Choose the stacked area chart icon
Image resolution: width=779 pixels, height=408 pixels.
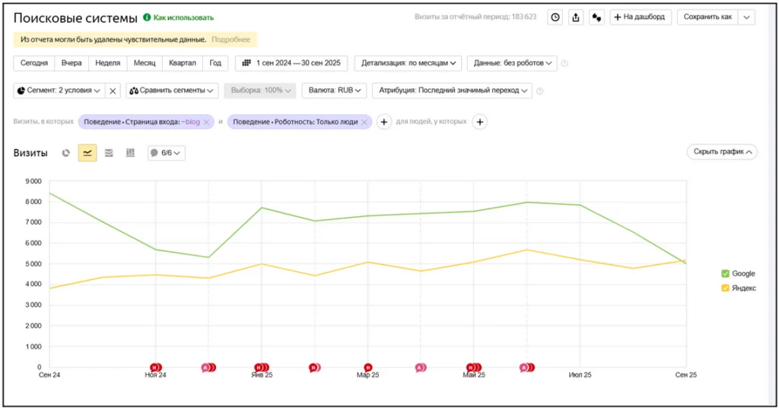[x=109, y=153]
